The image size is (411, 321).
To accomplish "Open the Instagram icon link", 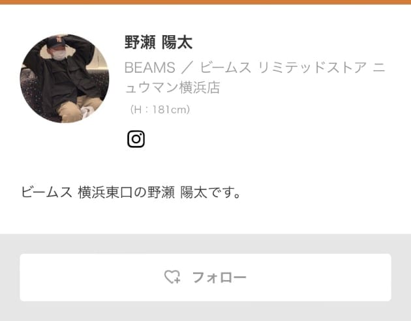I will [136, 139].
